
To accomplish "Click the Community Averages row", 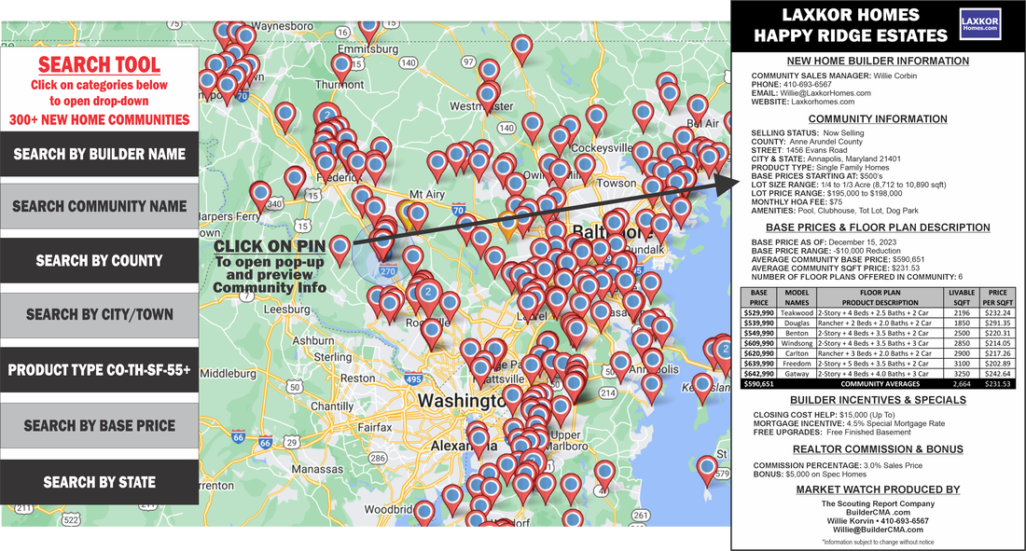I will tap(878, 384).
